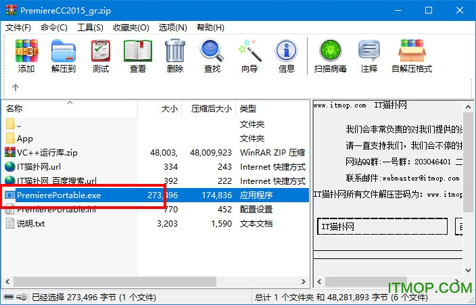Select the App folder name
Screen dimensions: 476x305
click(x=25, y=139)
